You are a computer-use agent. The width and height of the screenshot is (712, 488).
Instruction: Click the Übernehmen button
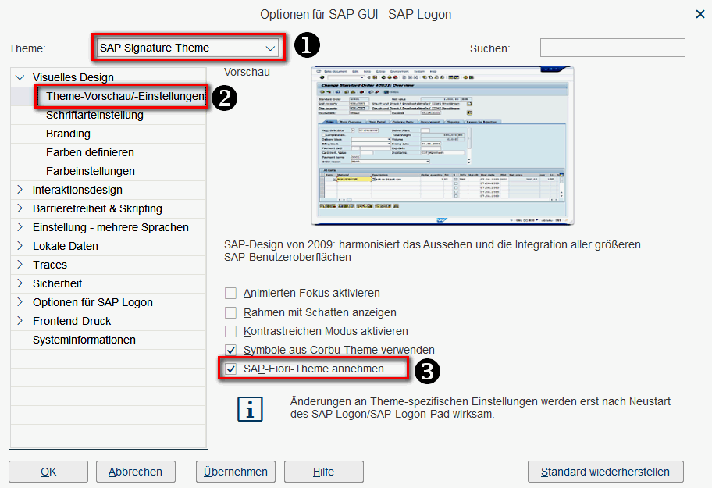(x=236, y=472)
